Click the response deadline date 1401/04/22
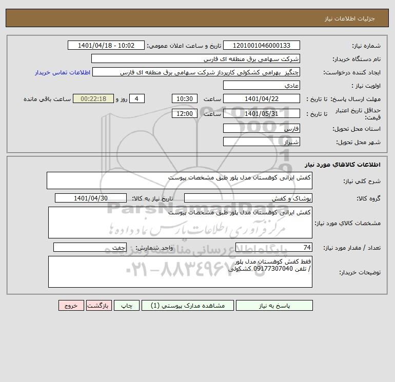 click(x=262, y=99)
